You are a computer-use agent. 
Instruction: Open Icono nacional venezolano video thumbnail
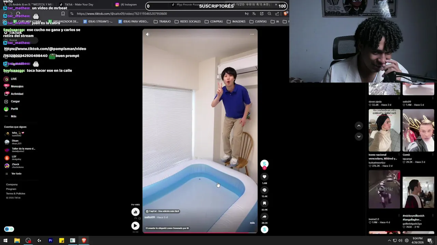384,130
